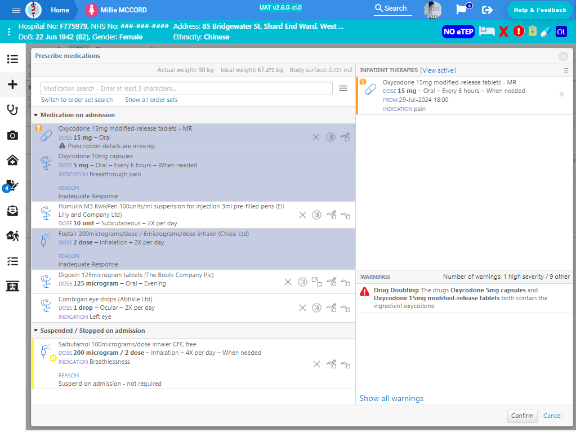
Task: Click curved arrow icon on Digoxin row
Action: coord(345,283)
